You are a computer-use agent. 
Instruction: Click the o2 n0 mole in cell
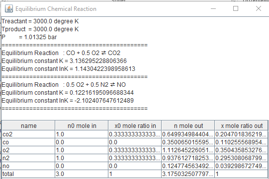pyautogui.click(x=82, y=150)
